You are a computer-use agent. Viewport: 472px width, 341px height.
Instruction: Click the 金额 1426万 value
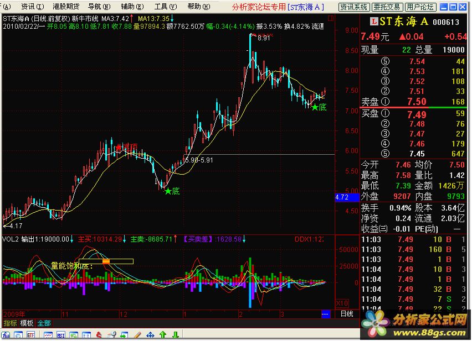452,186
